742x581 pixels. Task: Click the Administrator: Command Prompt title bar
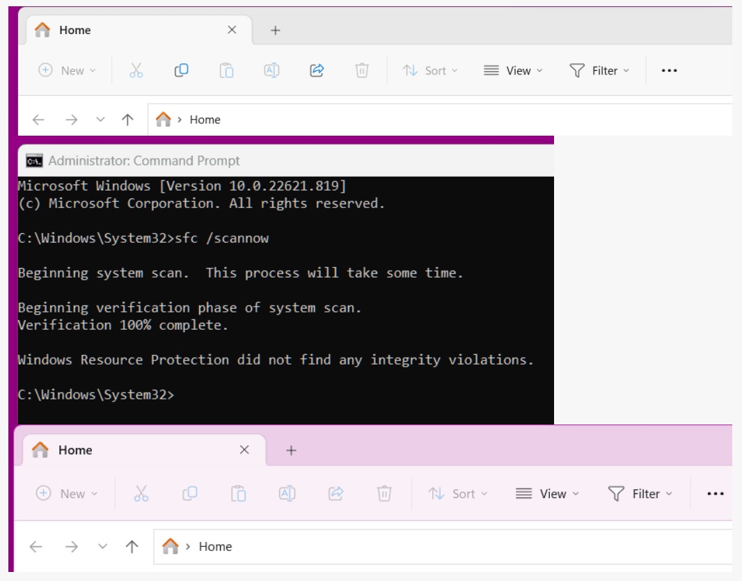(286, 161)
